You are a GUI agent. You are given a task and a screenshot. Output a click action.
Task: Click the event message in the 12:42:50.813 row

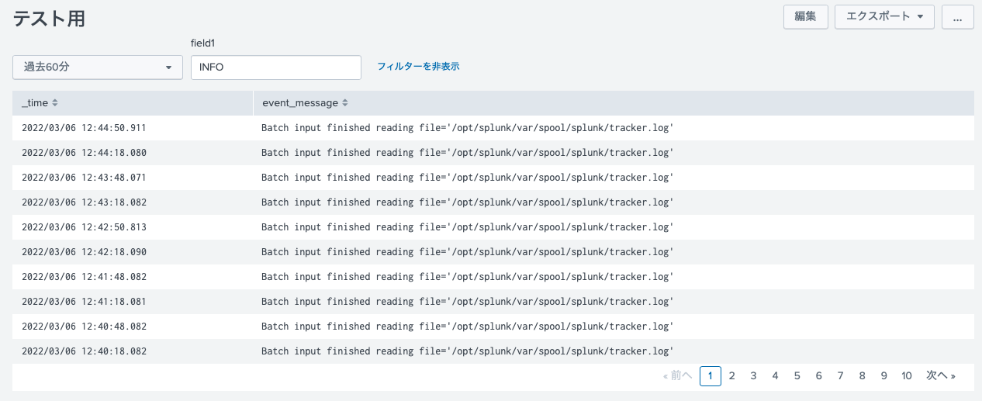tap(467, 227)
